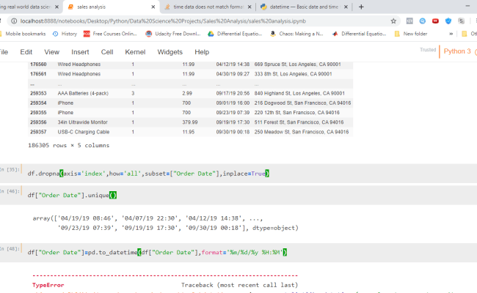Click address '216 Dogwood St, San Francisco, CA 94016'

pos(302,103)
